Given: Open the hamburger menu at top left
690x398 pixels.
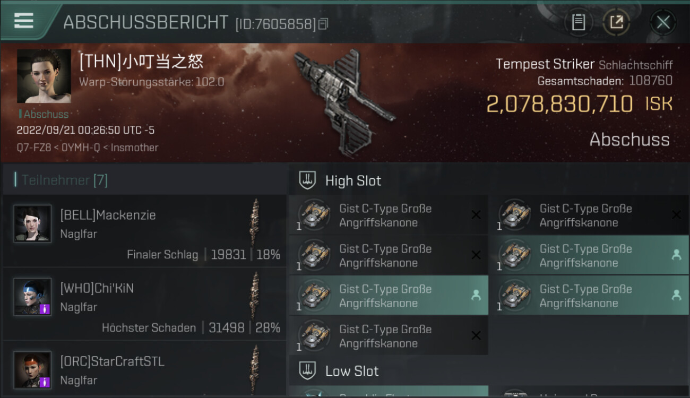Looking at the screenshot, I should (x=24, y=21).
